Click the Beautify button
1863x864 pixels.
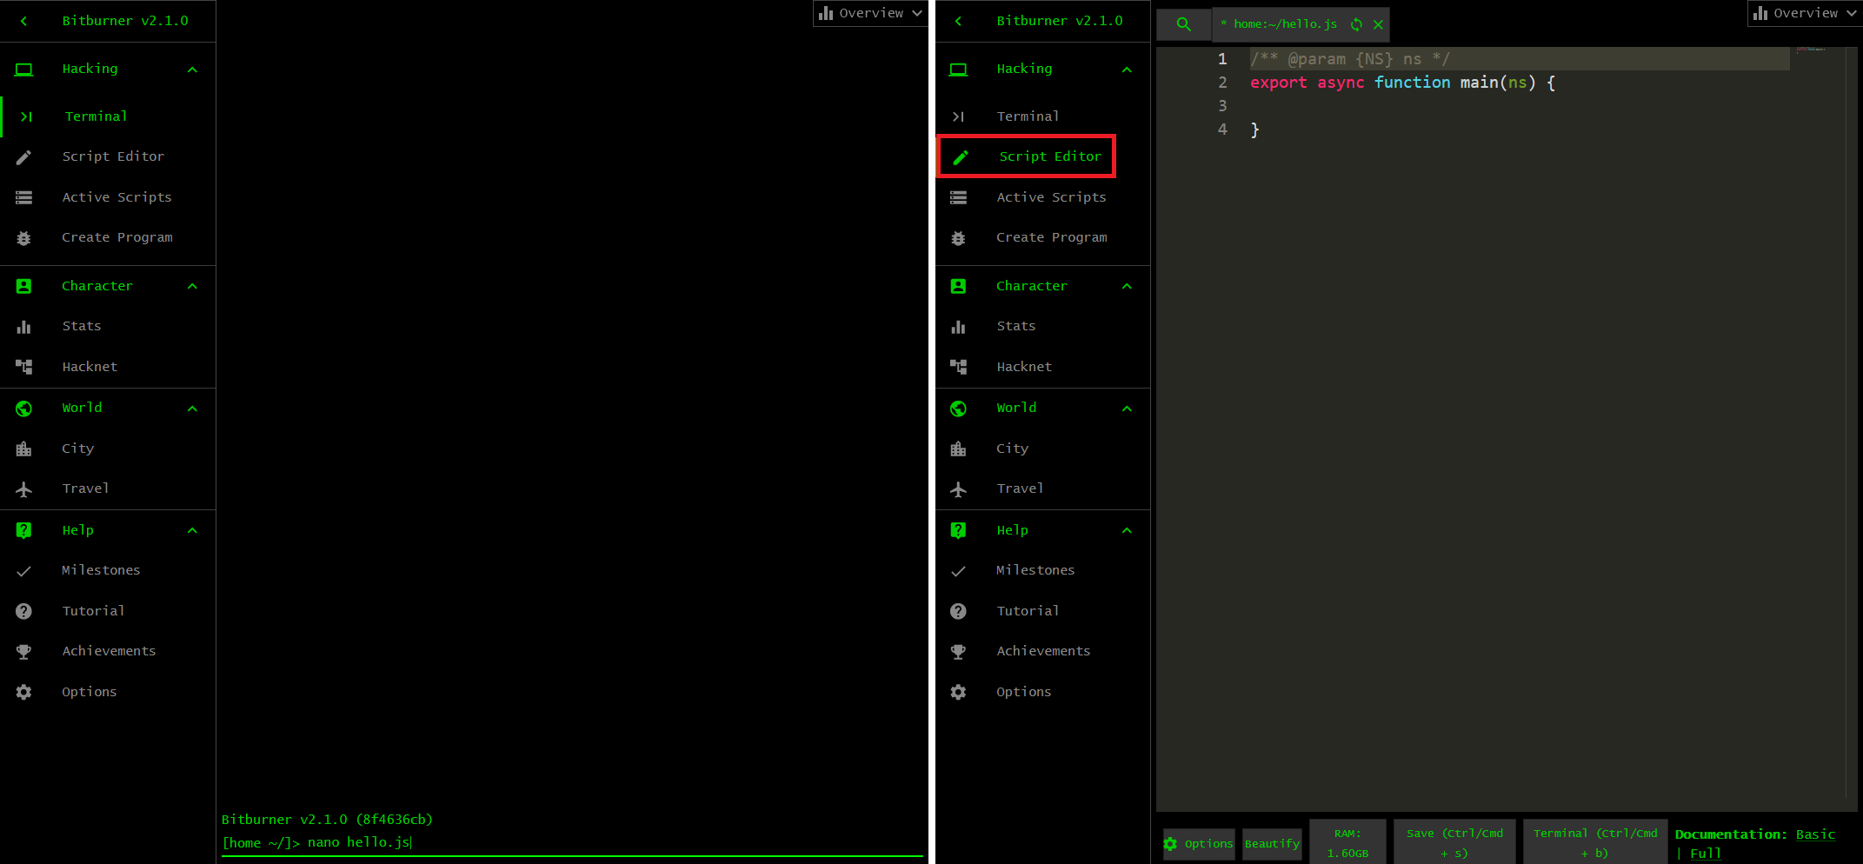click(x=1272, y=844)
